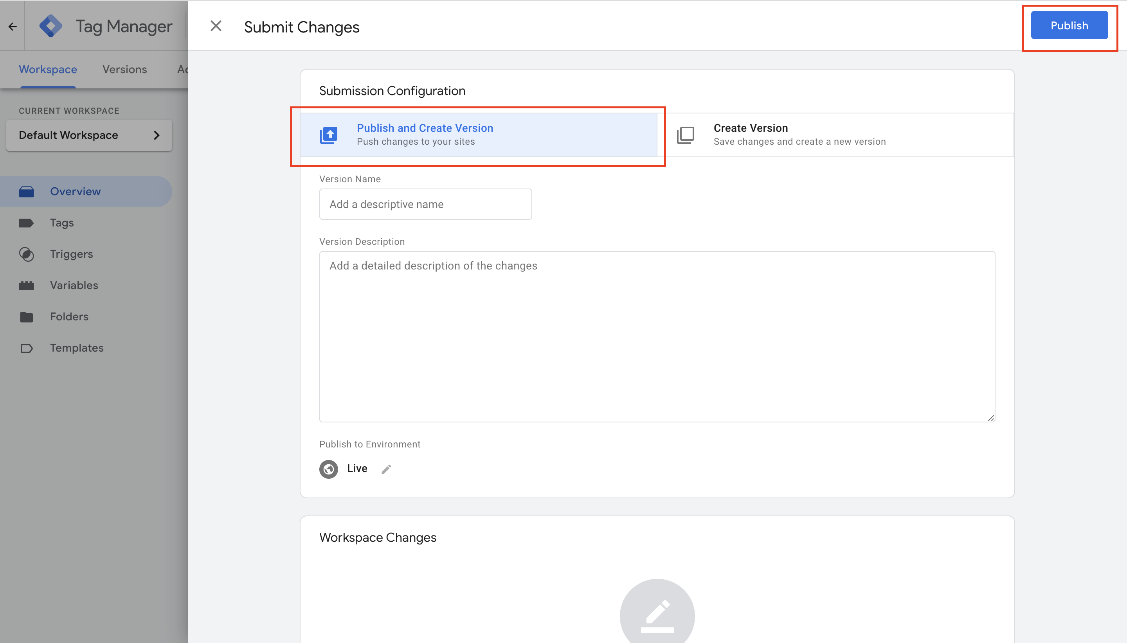Close the Submit Changes panel
1127x643 pixels.
216,26
